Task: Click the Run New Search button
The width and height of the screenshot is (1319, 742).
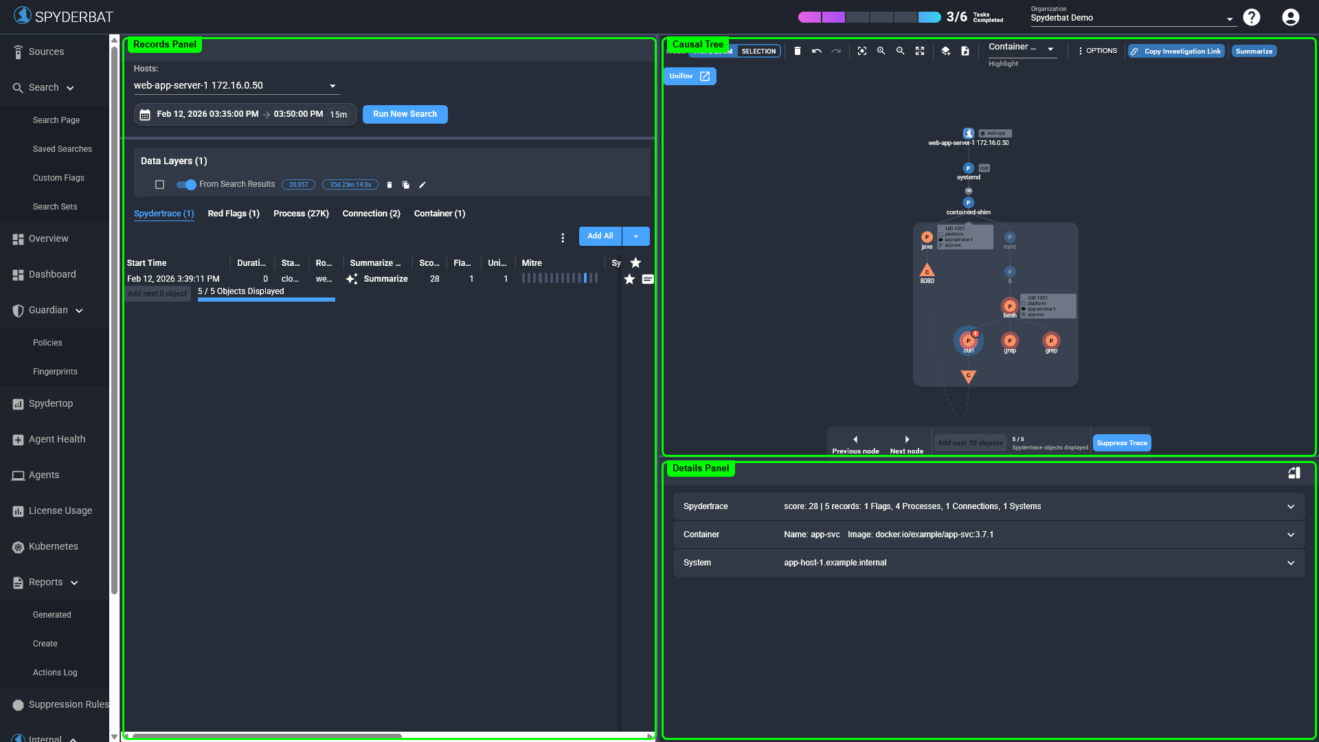Action: 405,114
